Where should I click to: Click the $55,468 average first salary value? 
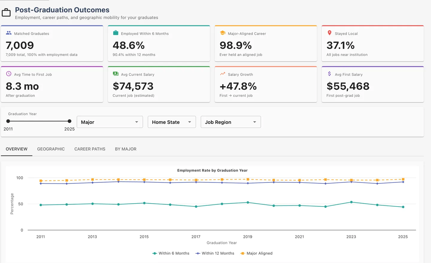[x=348, y=86]
